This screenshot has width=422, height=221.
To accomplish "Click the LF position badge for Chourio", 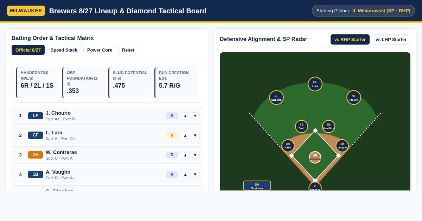I will pos(36,116).
